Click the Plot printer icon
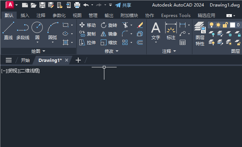Image resolution: width=242 pixels, height=147 pixels. click(77, 5)
